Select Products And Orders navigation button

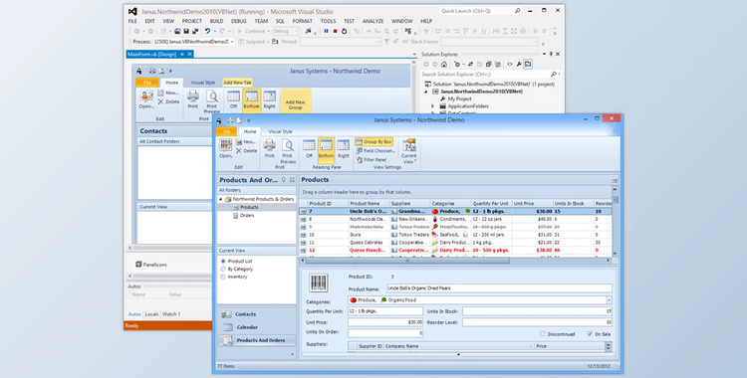click(256, 340)
